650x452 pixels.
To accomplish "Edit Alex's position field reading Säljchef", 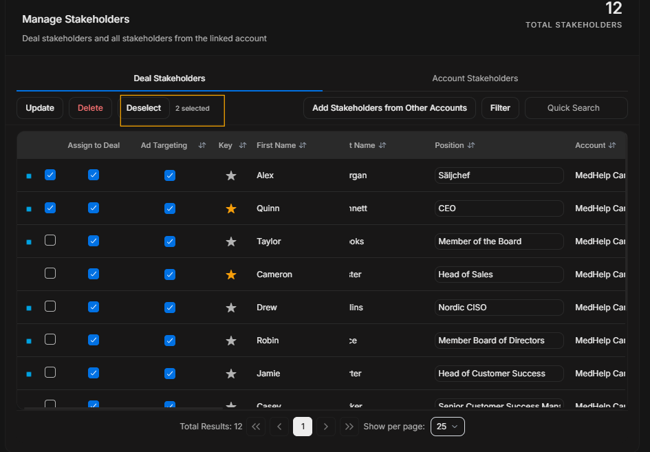I will (499, 175).
